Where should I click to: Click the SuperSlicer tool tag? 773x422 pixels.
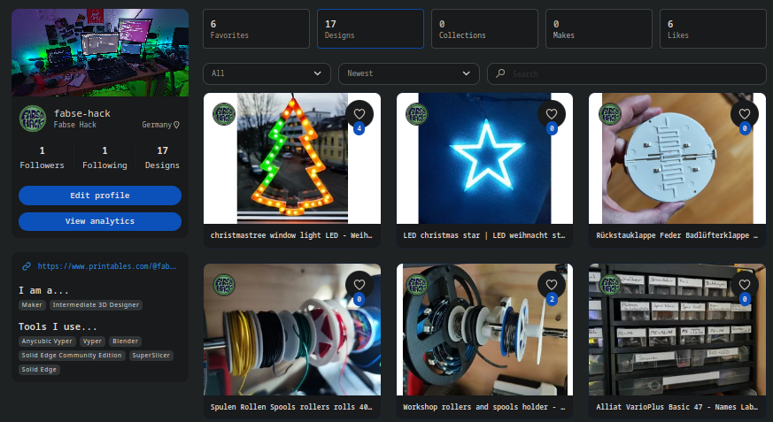tap(151, 356)
